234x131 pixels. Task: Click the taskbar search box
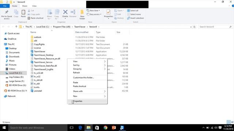pos(38,128)
